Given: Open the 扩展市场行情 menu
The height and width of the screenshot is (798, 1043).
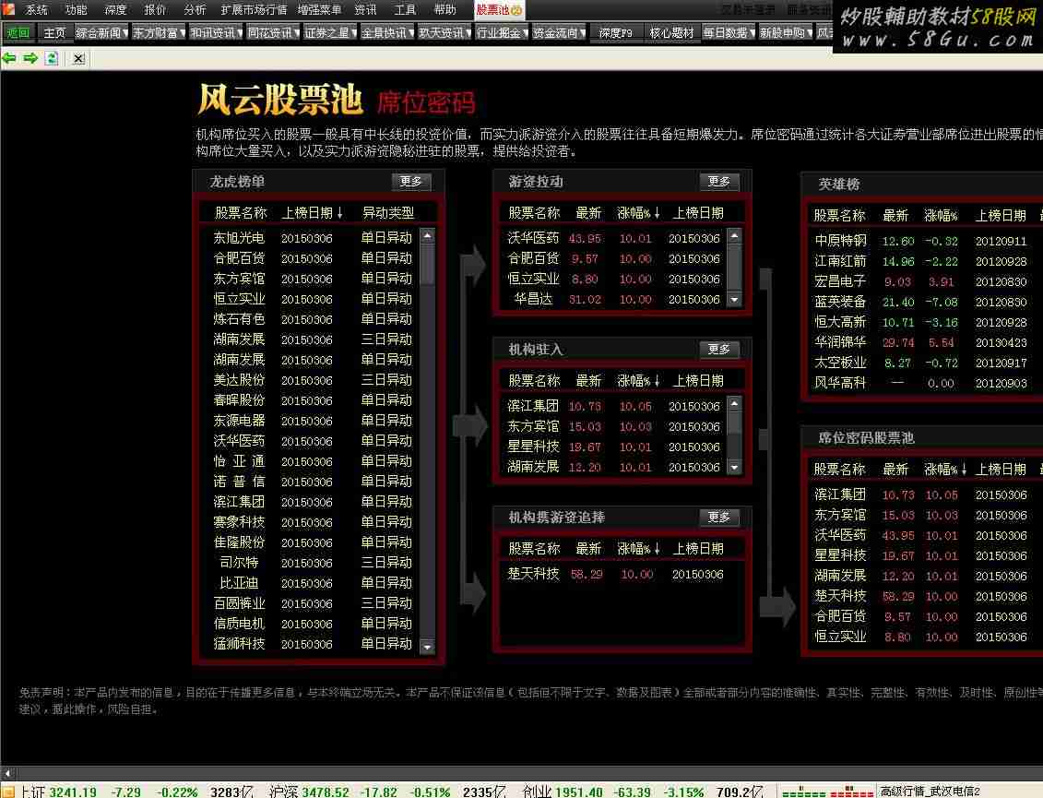Looking at the screenshot, I should pos(254,9).
